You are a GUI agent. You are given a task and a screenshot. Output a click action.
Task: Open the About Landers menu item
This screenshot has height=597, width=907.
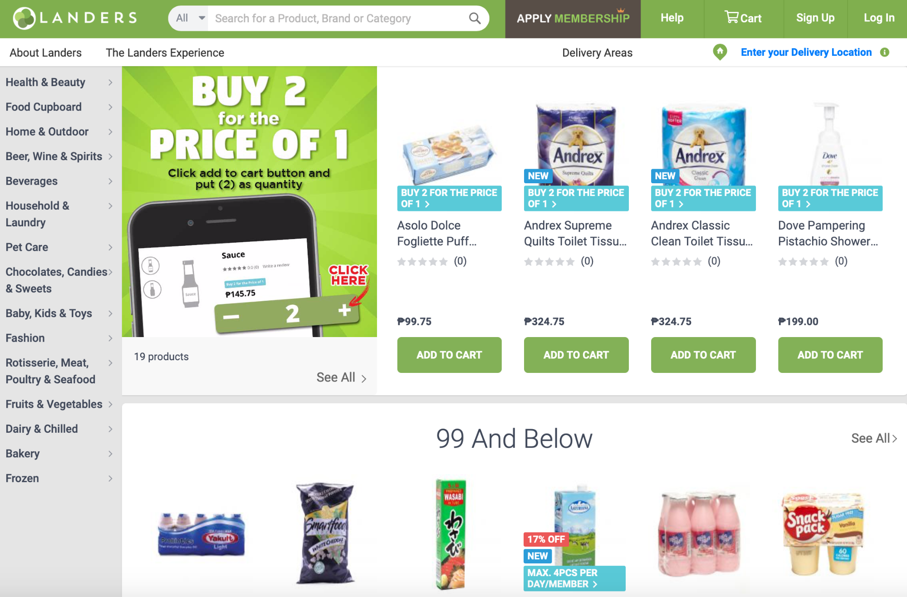pyautogui.click(x=46, y=53)
